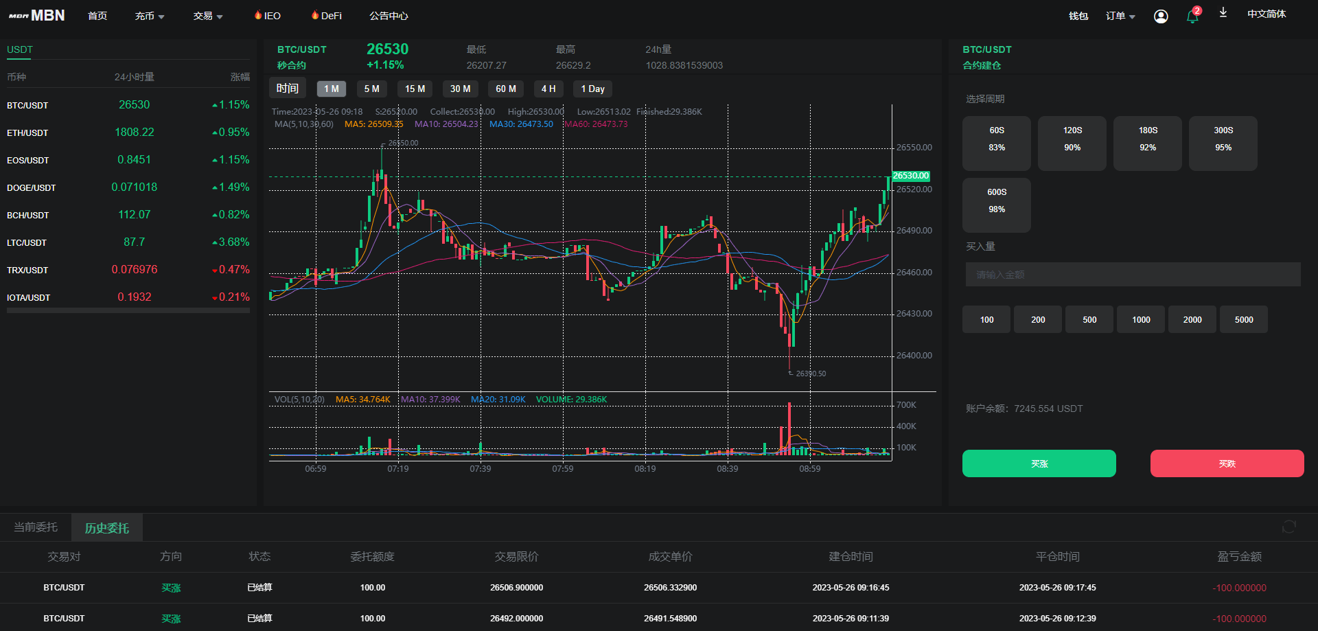Open the 交易 dropdown menu

(x=208, y=15)
